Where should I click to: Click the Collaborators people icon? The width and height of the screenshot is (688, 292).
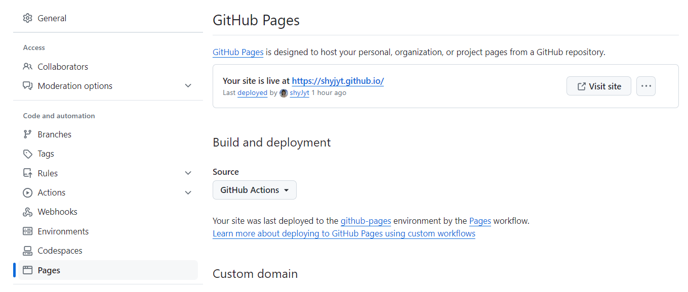(x=28, y=67)
